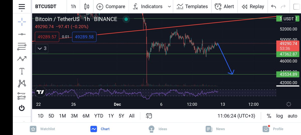Open the hamburger main menu
The image size is (301, 135).
pyautogui.click(x=22, y=7)
